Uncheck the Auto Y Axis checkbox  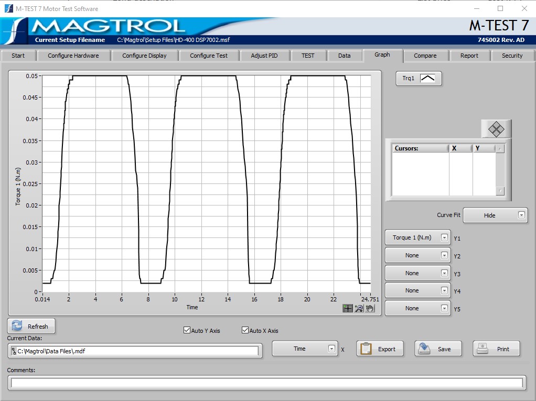pyautogui.click(x=187, y=330)
